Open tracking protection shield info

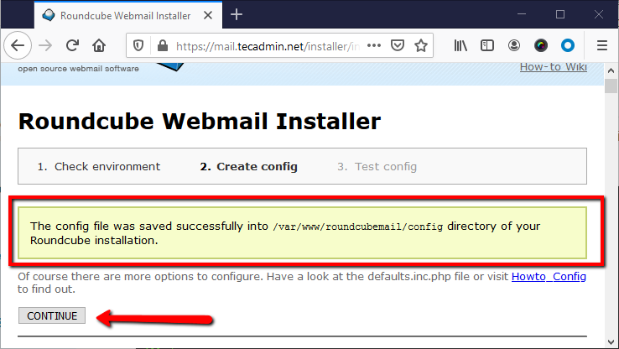[138, 46]
